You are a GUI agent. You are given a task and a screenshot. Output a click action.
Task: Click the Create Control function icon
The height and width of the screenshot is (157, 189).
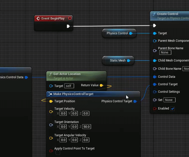tap(154, 14)
